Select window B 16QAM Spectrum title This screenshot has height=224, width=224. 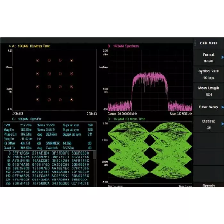pos(123,46)
